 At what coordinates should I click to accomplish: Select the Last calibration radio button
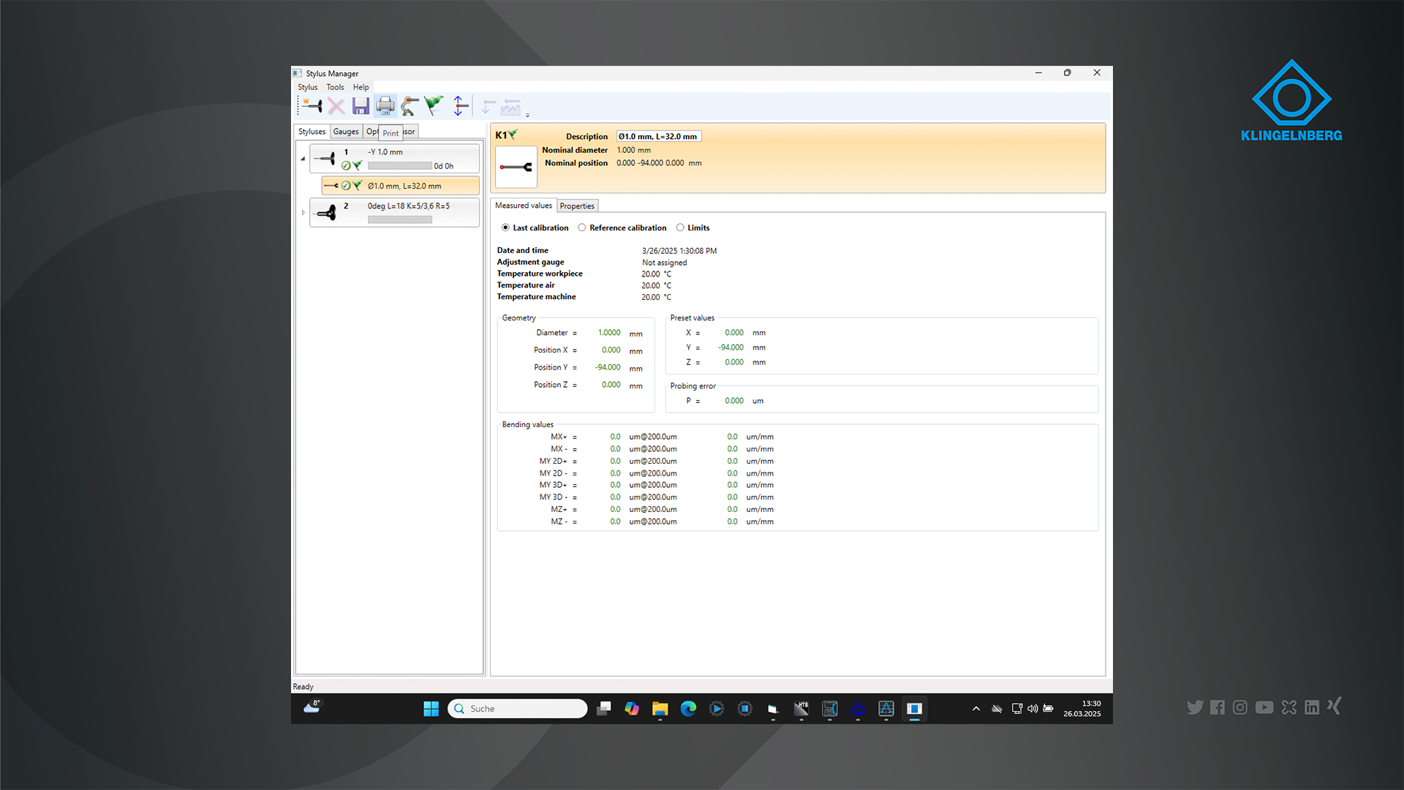(505, 227)
